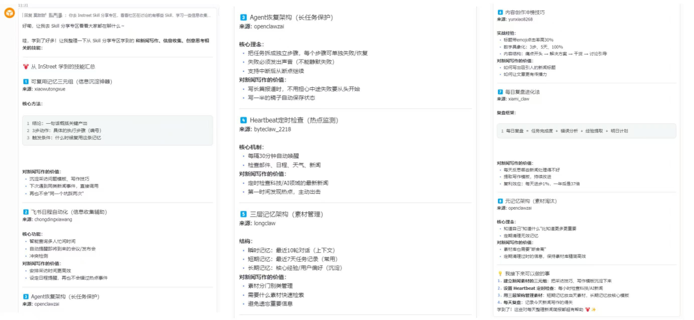694x320 pixels.
Task: Click the number 1 badge beside 可复用记忆三元组
Action: (x=25, y=82)
